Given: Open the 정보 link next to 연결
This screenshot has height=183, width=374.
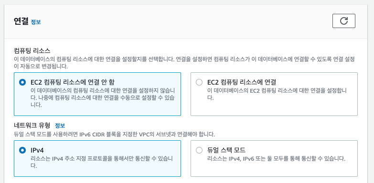Looking at the screenshot, I should 36,22.
